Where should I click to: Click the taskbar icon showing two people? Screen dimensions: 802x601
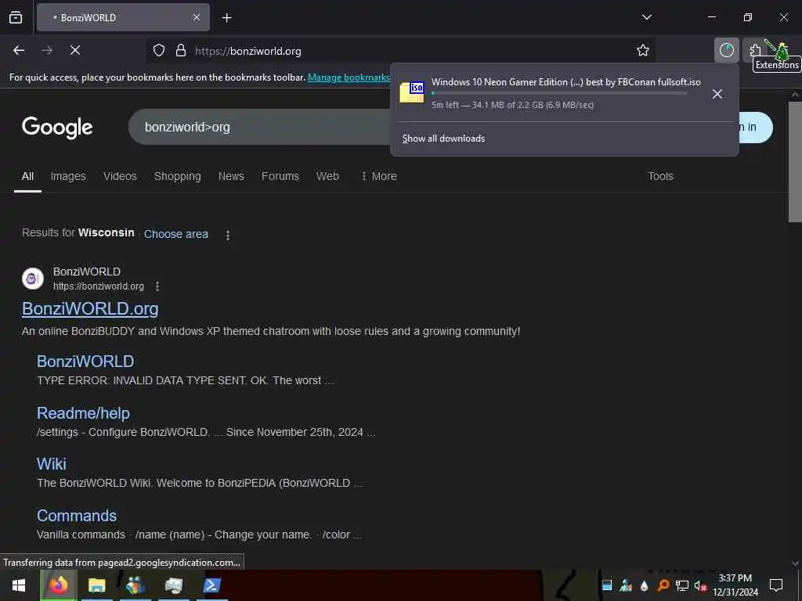coord(135,585)
